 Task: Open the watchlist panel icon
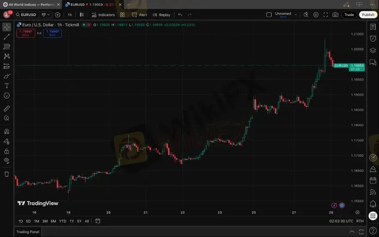(x=373, y=27)
